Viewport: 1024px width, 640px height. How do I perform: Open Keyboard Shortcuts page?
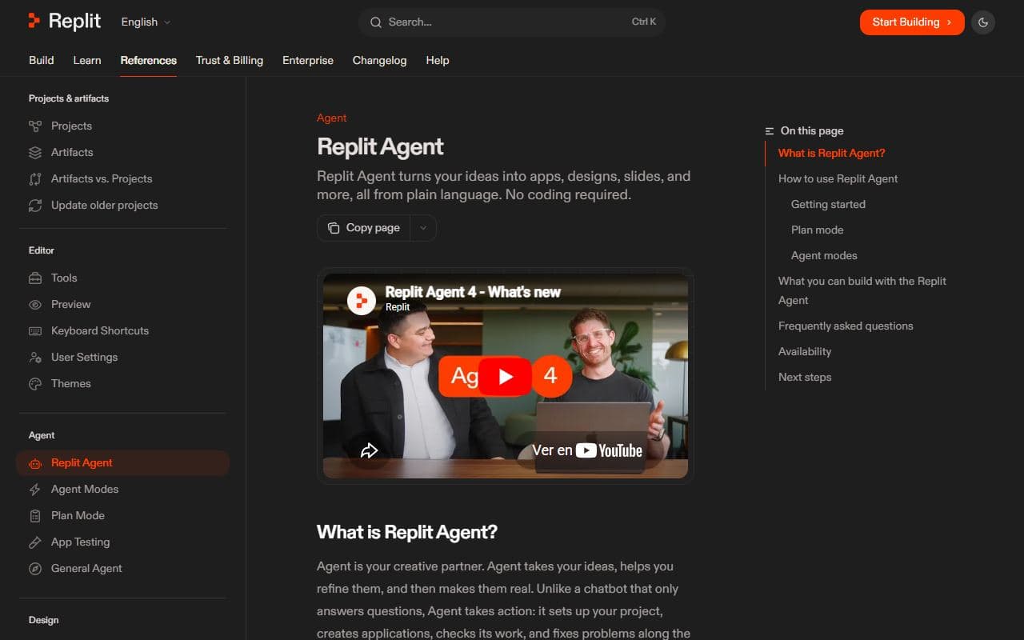123,330
